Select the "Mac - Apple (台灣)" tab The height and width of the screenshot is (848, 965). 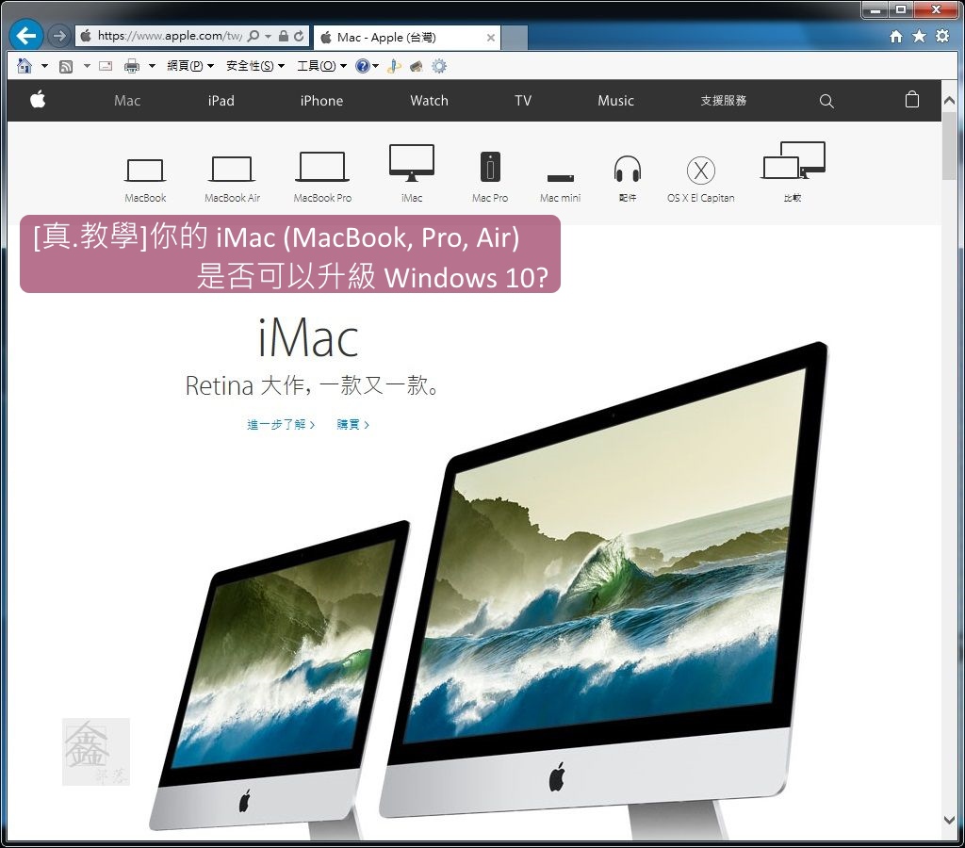[406, 38]
